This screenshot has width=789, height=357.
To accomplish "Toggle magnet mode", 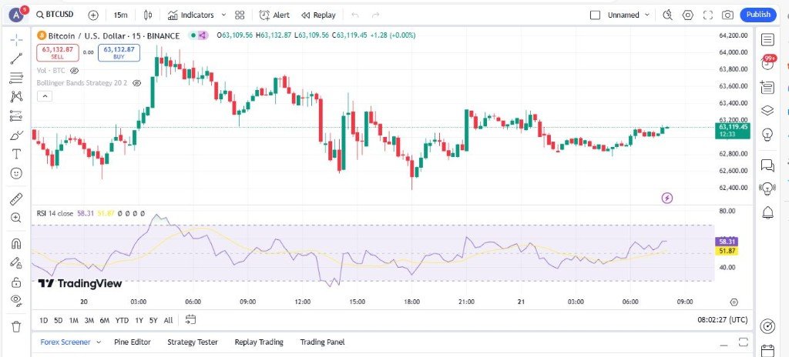I will pyautogui.click(x=17, y=244).
